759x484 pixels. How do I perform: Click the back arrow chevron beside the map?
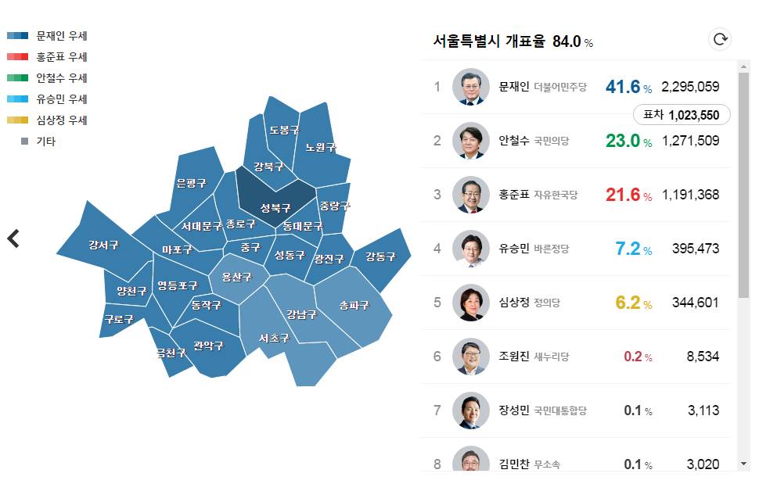13,239
